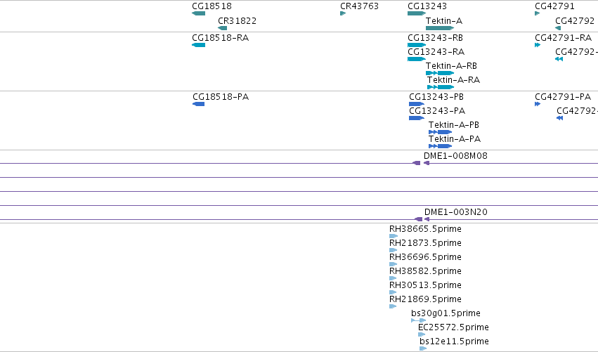Select the CG13243-RB transcript glyph
Image resolution: width=598 pixels, height=352 pixels.
417,45
